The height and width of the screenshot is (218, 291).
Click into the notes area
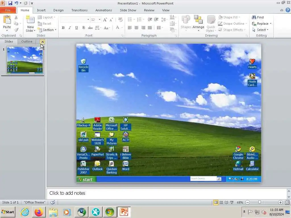[x=167, y=193]
